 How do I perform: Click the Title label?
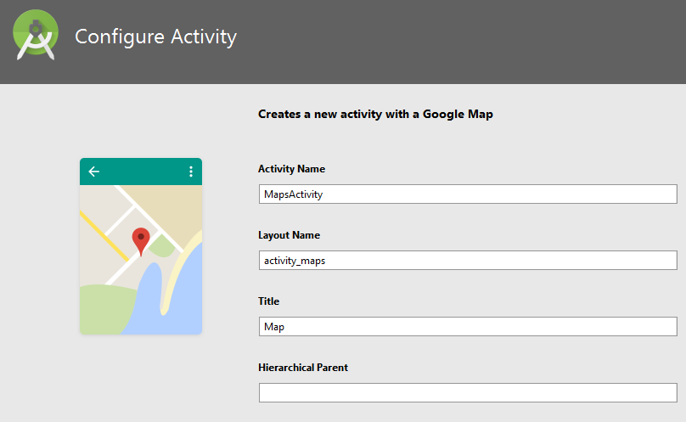pyautogui.click(x=268, y=301)
